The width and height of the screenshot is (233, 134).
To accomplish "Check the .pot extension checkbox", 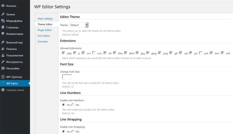I will [x=201, y=53].
